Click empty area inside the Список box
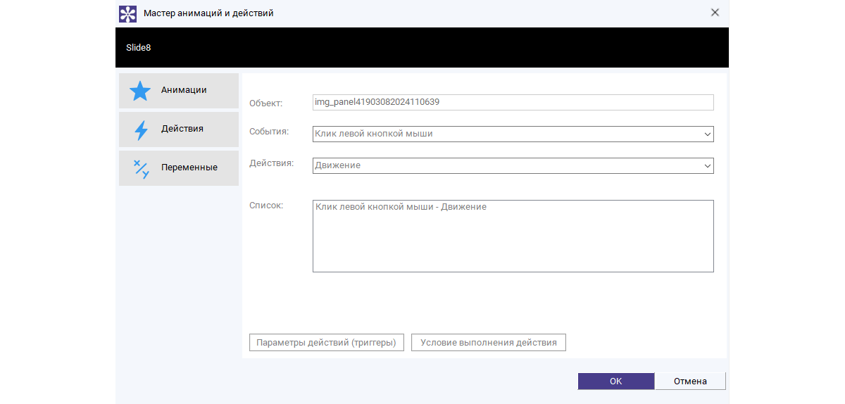This screenshot has height=404, width=845. click(513, 246)
